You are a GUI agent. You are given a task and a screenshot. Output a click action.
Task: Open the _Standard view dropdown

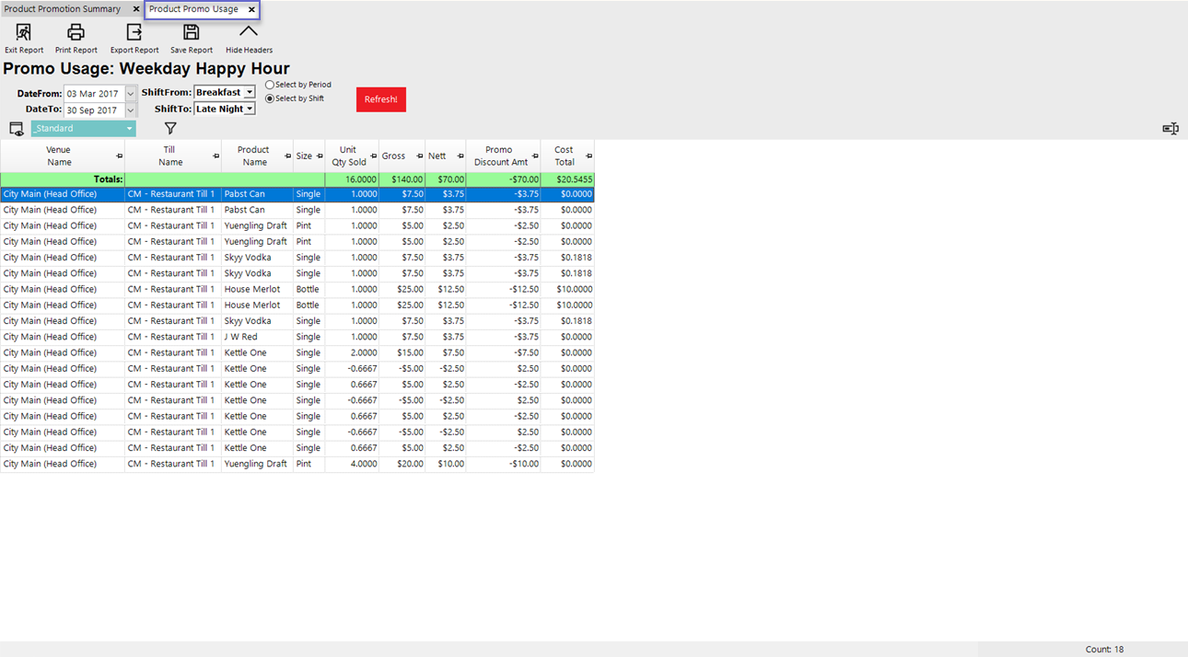pos(129,129)
